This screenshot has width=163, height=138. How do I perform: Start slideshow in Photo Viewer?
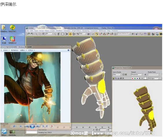[x=32, y=126]
